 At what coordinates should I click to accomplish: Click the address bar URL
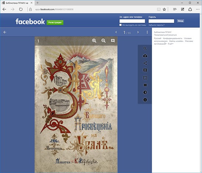54,10
